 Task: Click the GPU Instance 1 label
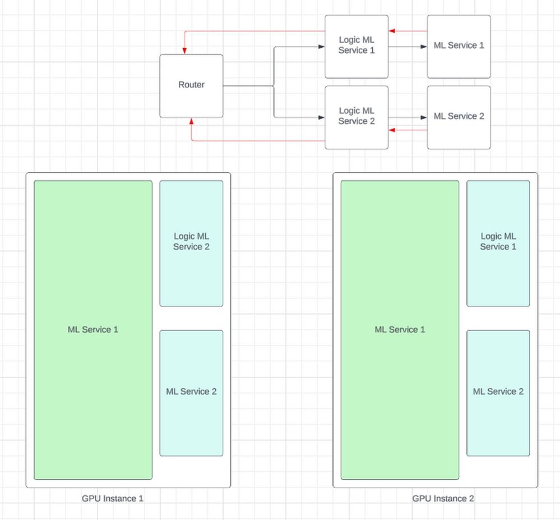click(x=113, y=499)
